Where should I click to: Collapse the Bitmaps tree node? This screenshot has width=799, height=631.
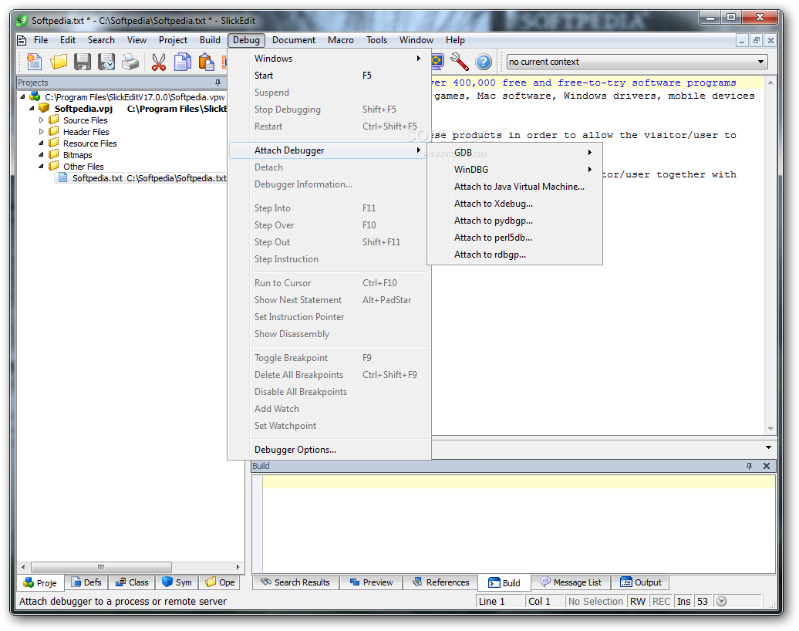point(42,154)
